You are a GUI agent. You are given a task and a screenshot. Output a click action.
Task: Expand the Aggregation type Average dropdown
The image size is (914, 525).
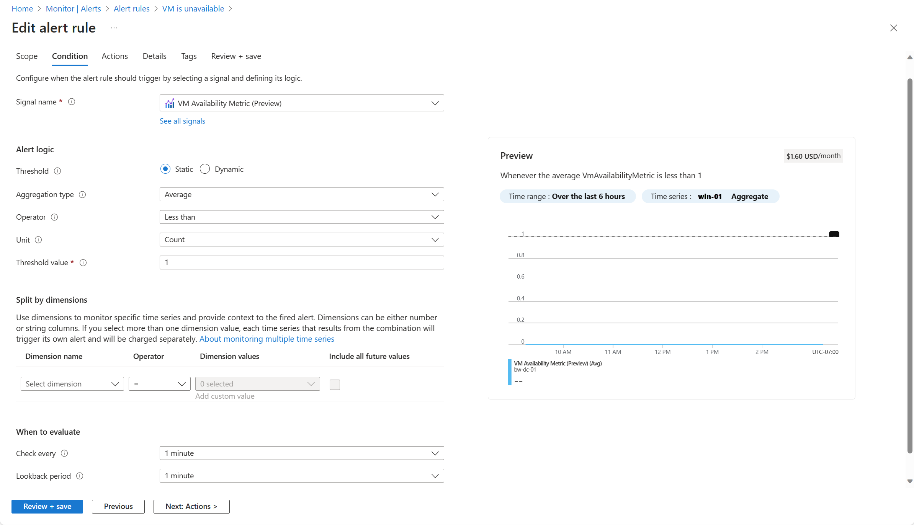(301, 195)
